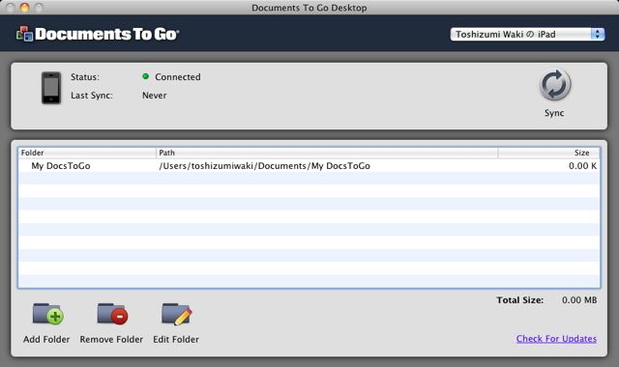Click the green Connected status indicator

pos(146,76)
